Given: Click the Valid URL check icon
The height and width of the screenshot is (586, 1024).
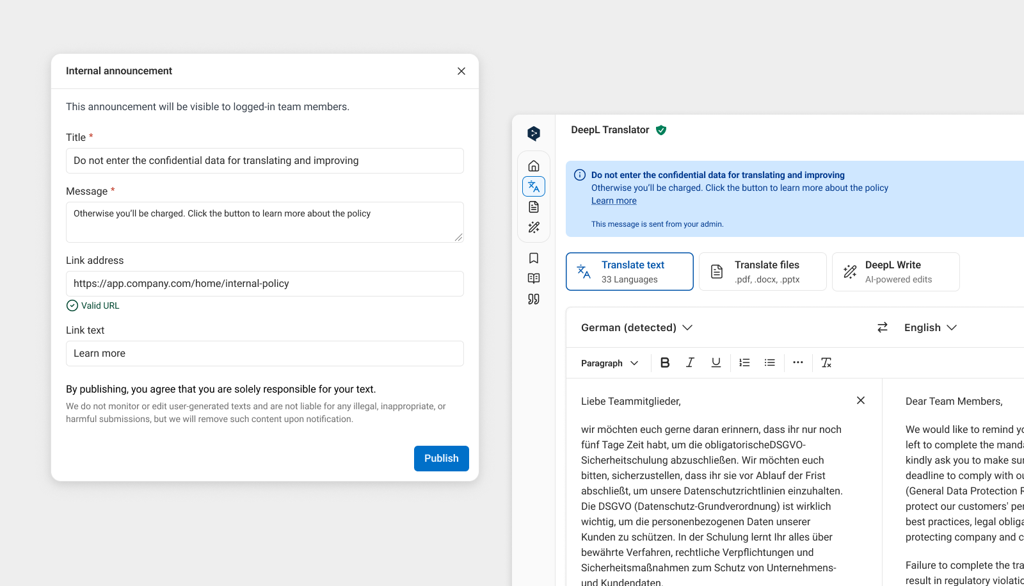Looking at the screenshot, I should click(x=72, y=305).
